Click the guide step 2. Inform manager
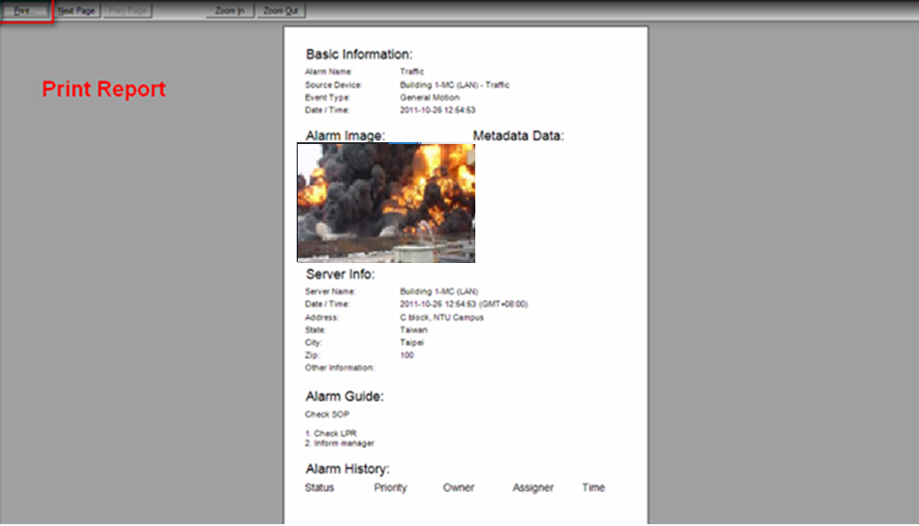Screen dimensions: 919x526 (340, 442)
